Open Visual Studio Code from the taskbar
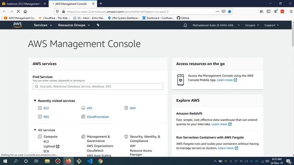The width and height of the screenshot is (294, 165). click(90, 161)
